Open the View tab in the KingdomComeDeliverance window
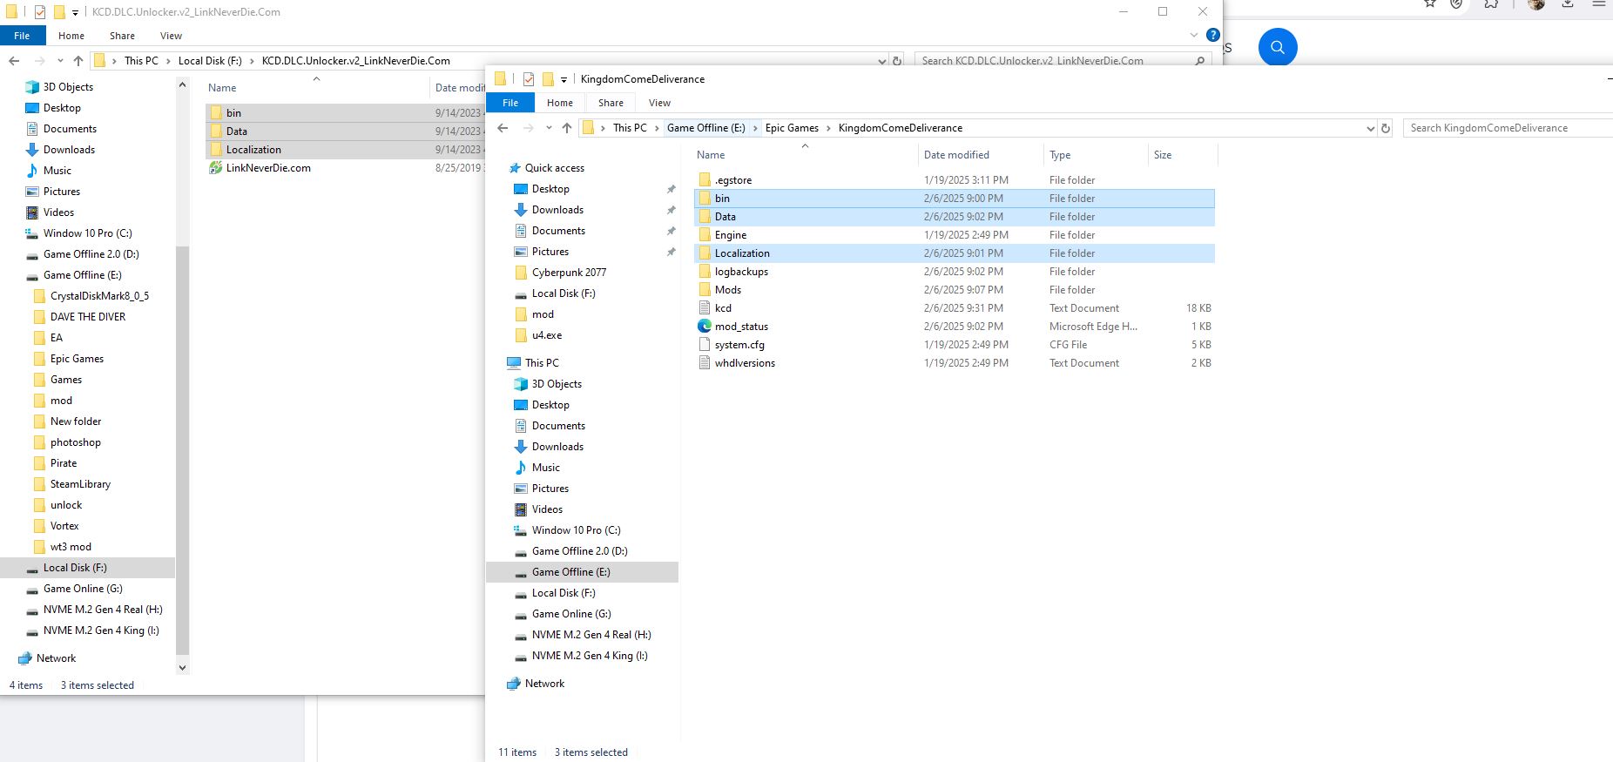1613x762 pixels. (x=659, y=103)
